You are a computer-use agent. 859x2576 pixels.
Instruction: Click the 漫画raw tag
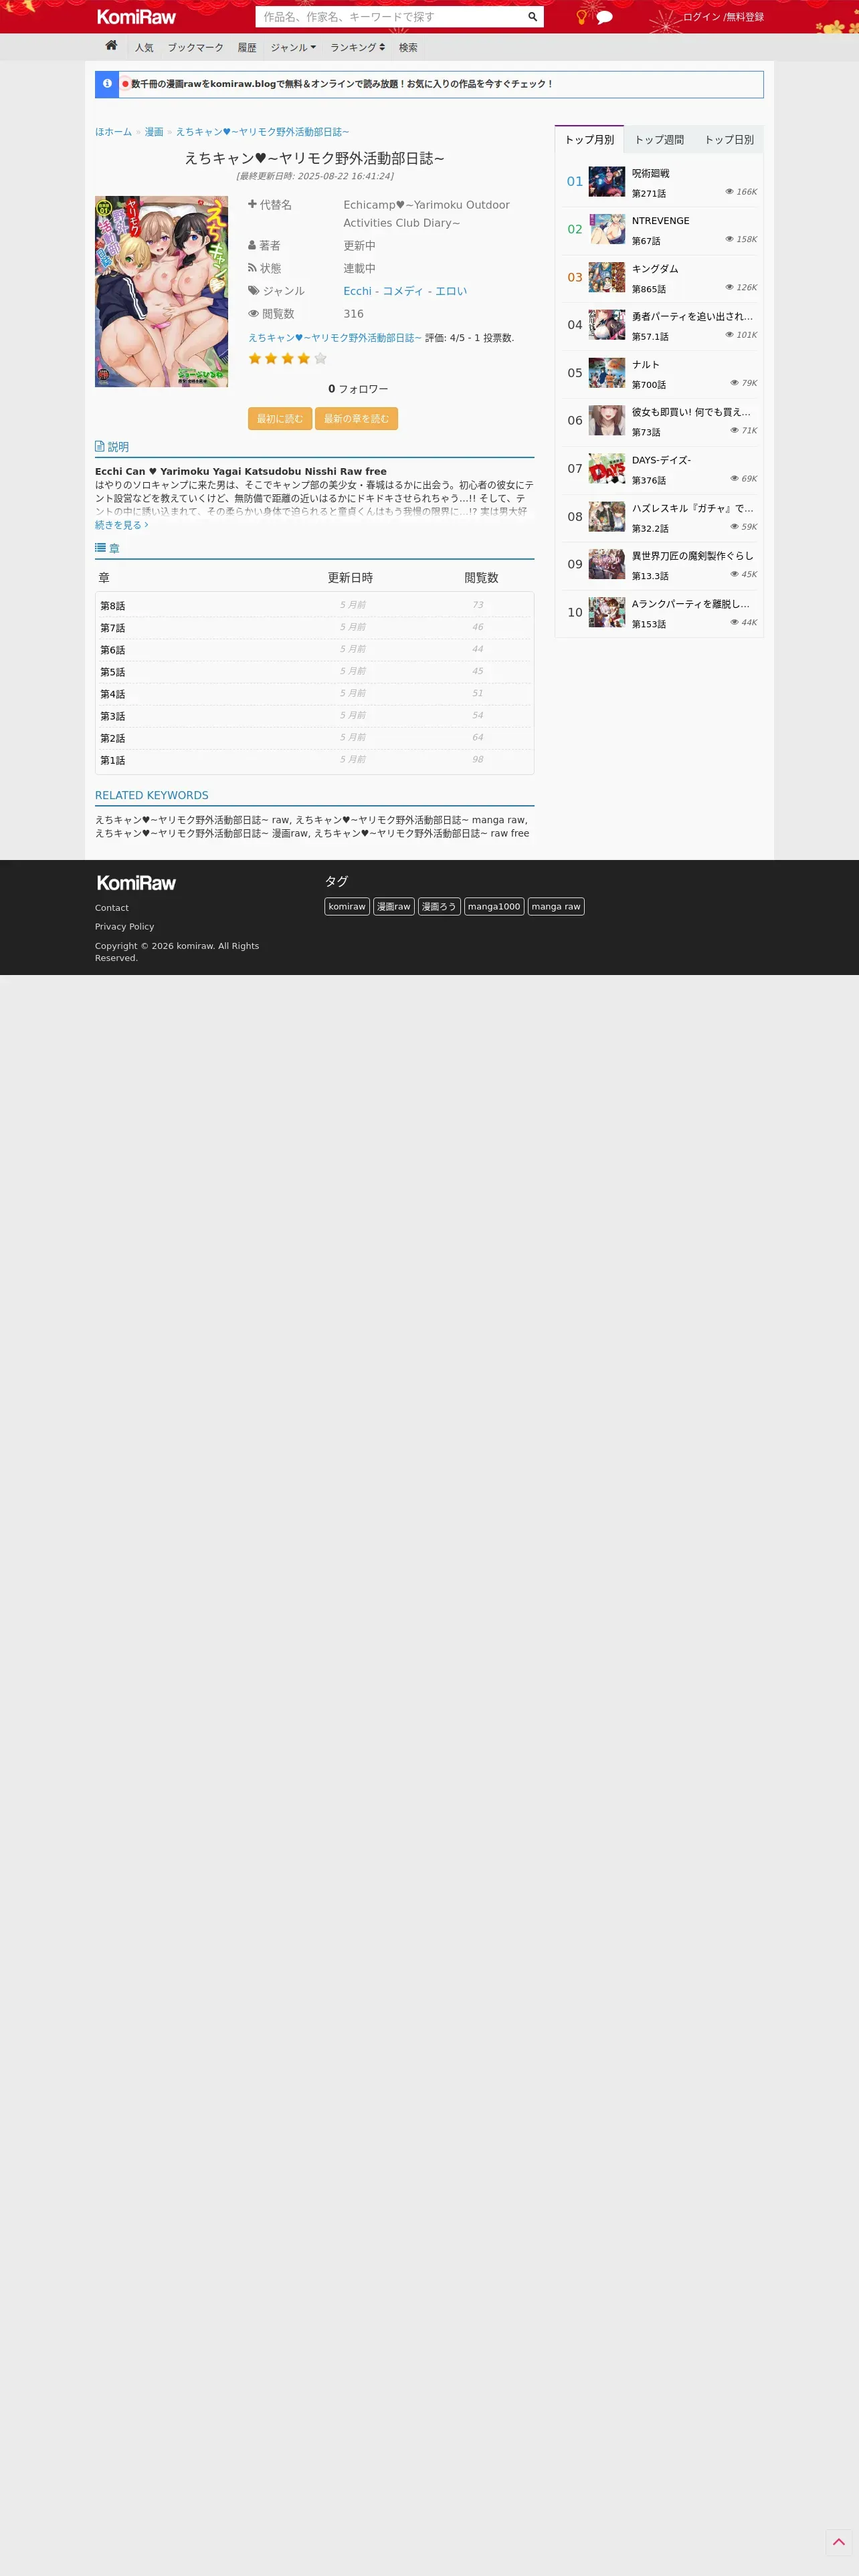click(394, 906)
